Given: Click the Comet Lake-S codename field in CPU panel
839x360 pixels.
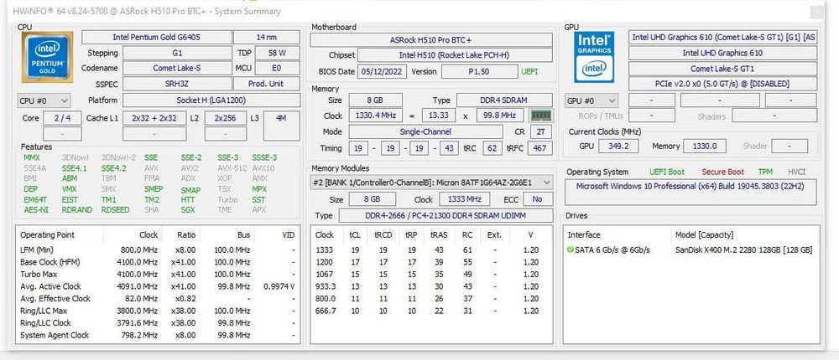Looking at the screenshot, I should tap(177, 69).
